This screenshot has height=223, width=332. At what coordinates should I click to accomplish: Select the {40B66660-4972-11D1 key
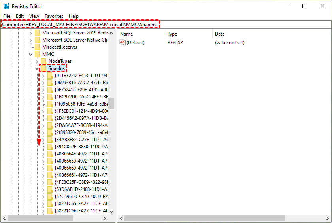pyautogui.click(x=81, y=168)
